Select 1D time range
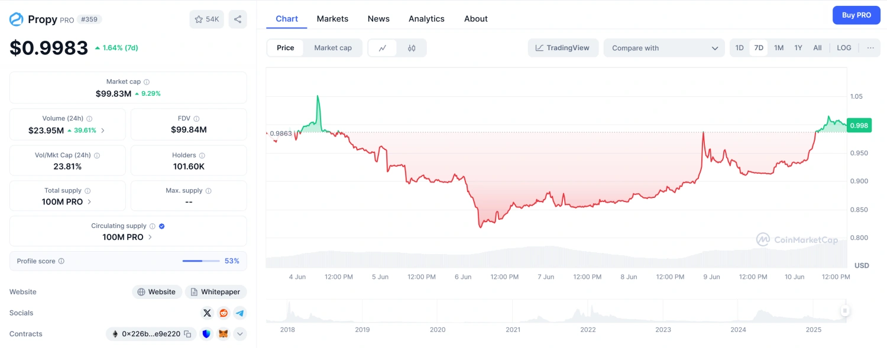The height and width of the screenshot is (348, 887). (x=740, y=48)
